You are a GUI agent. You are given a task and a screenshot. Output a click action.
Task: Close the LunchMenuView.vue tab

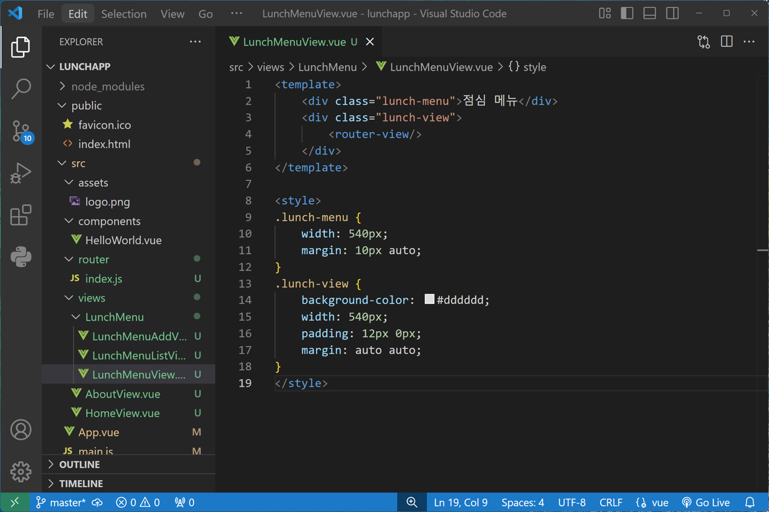[x=370, y=41]
